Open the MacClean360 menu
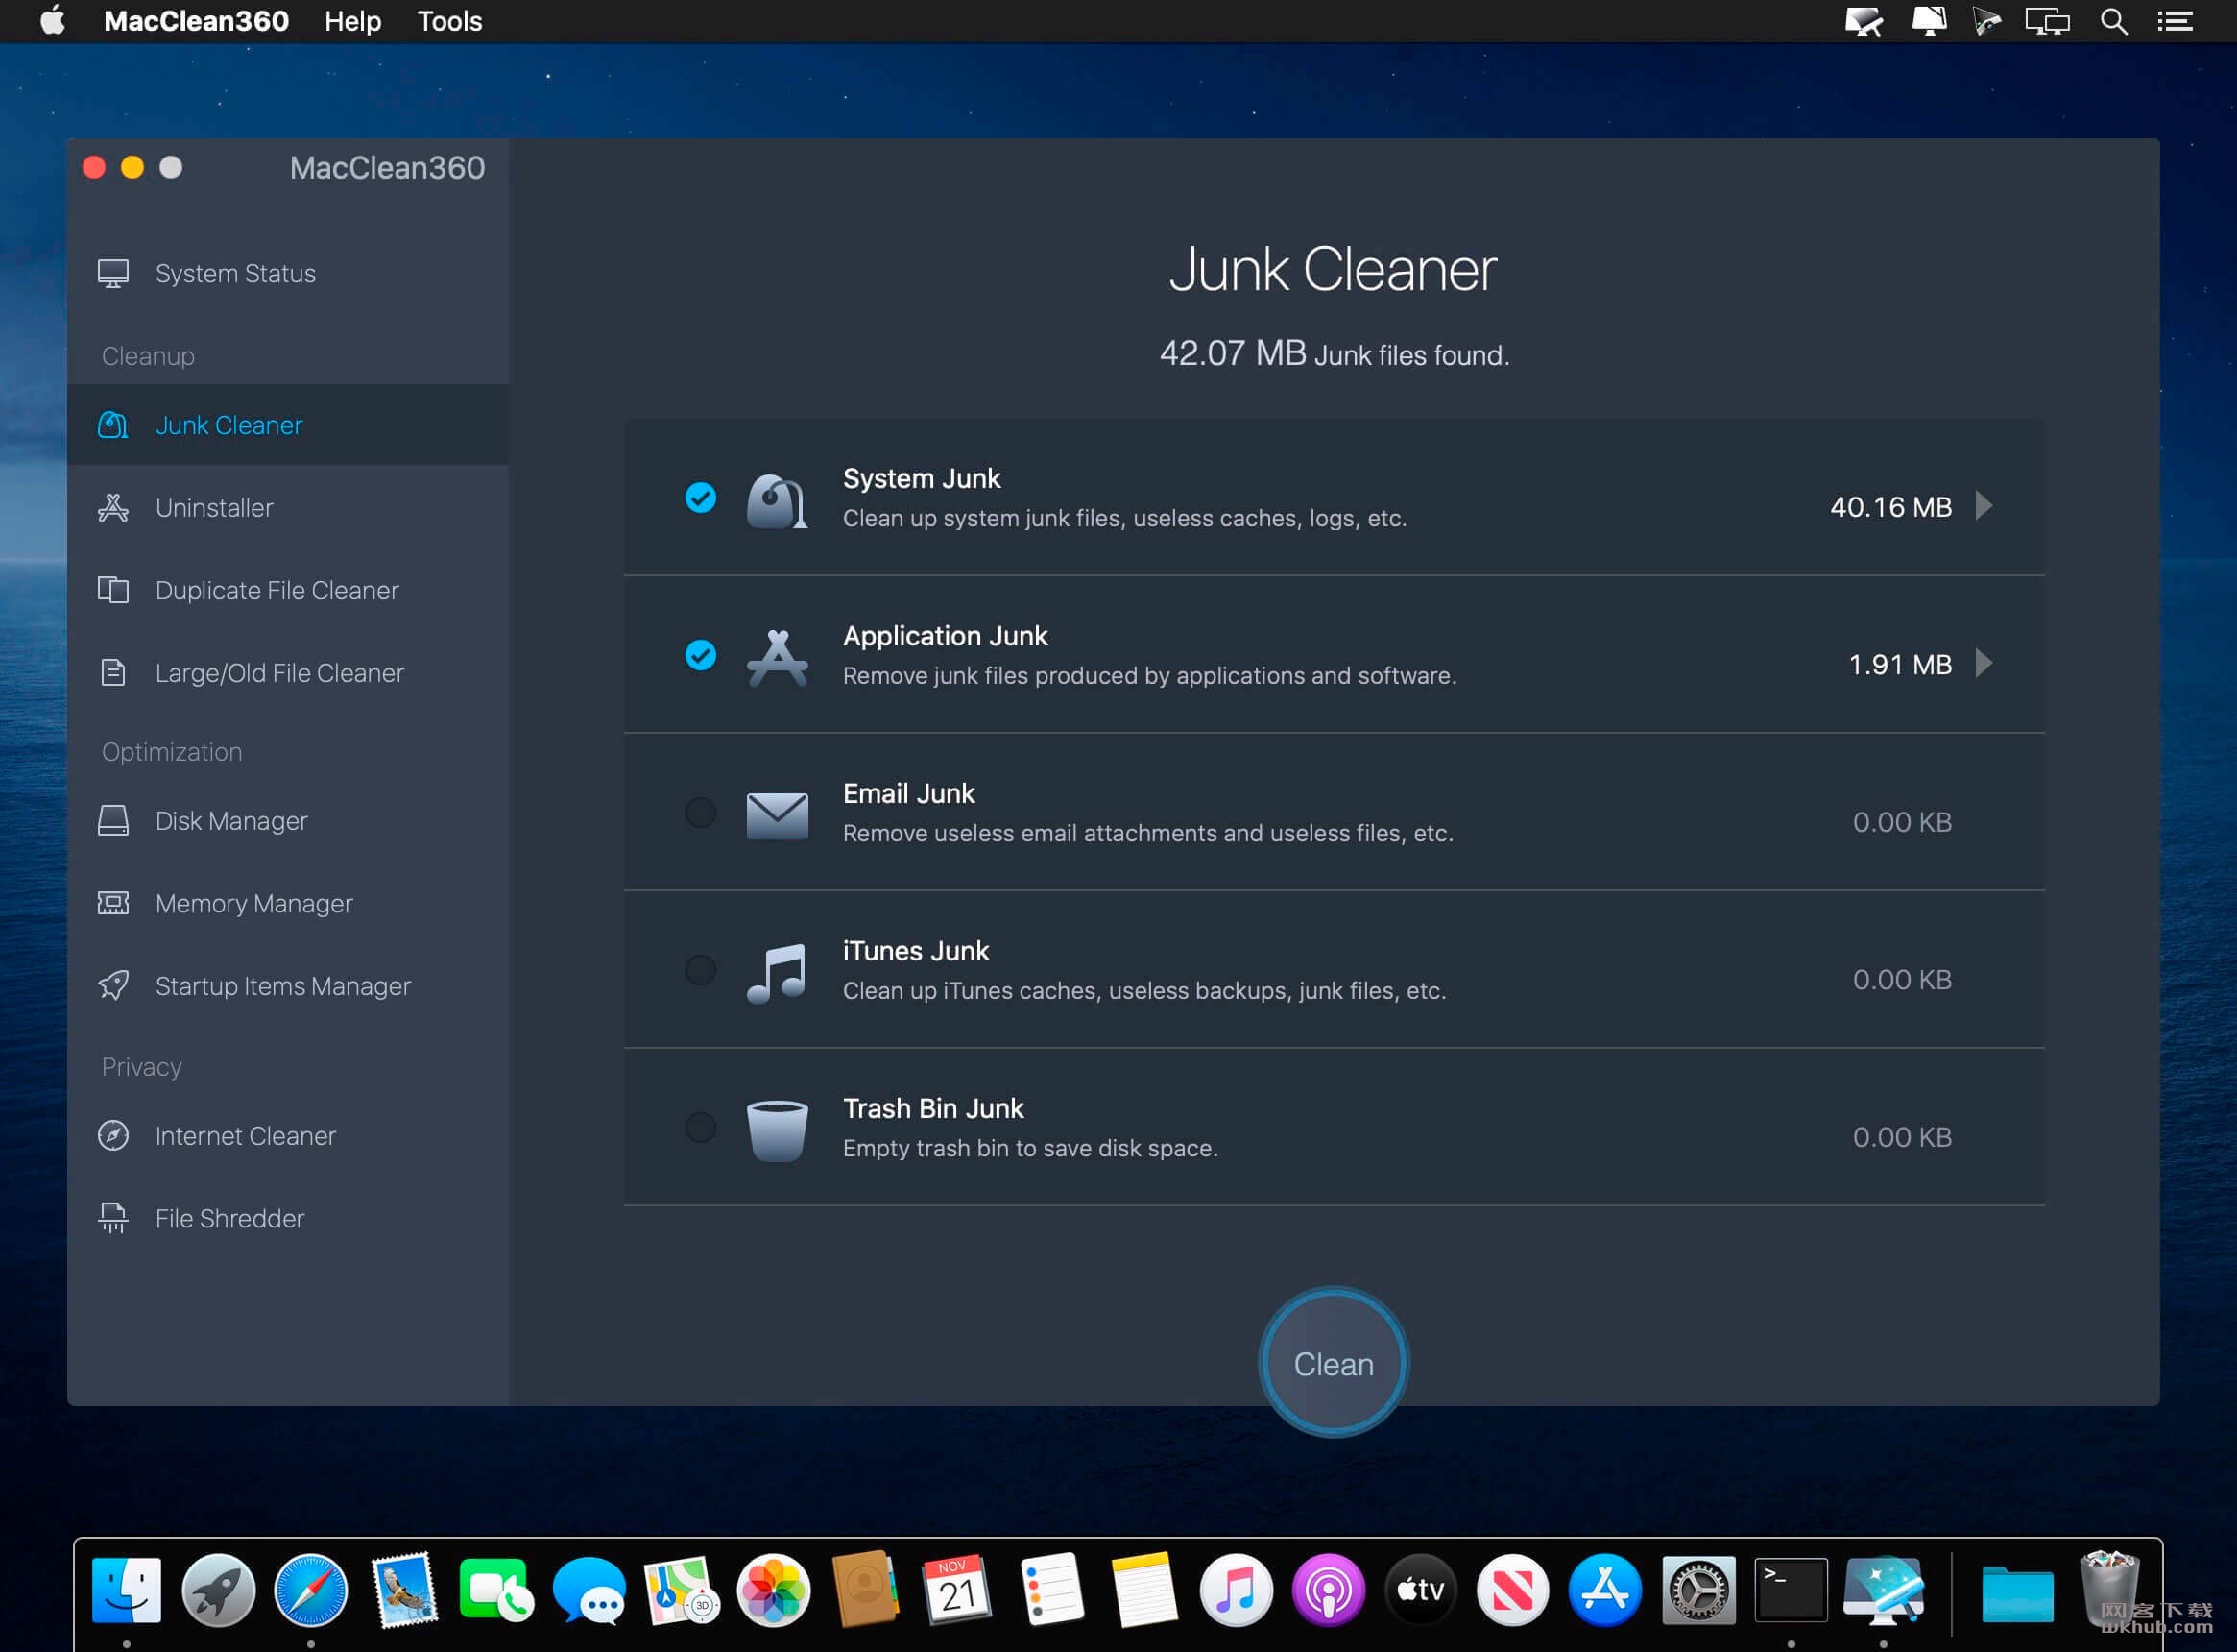 tap(196, 21)
